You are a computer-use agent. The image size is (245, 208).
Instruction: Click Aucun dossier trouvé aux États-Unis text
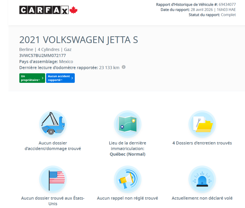(x=53, y=201)
